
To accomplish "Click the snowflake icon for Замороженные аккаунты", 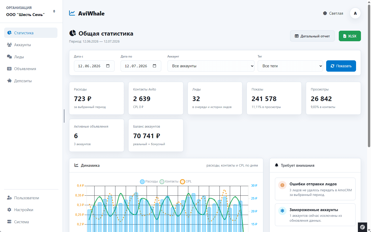I will (x=282, y=211).
